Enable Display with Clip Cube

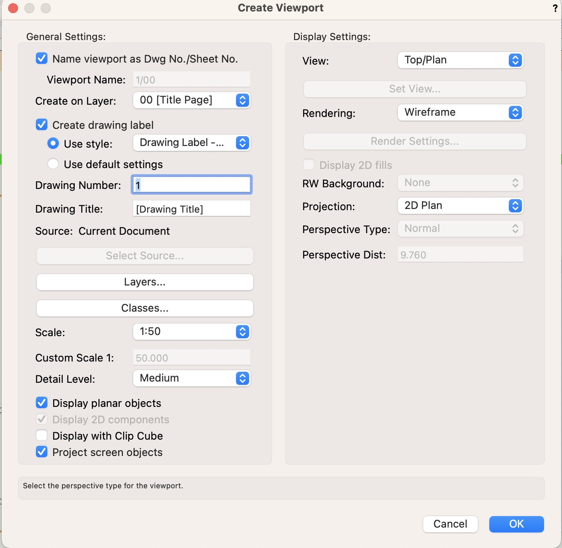click(x=42, y=436)
